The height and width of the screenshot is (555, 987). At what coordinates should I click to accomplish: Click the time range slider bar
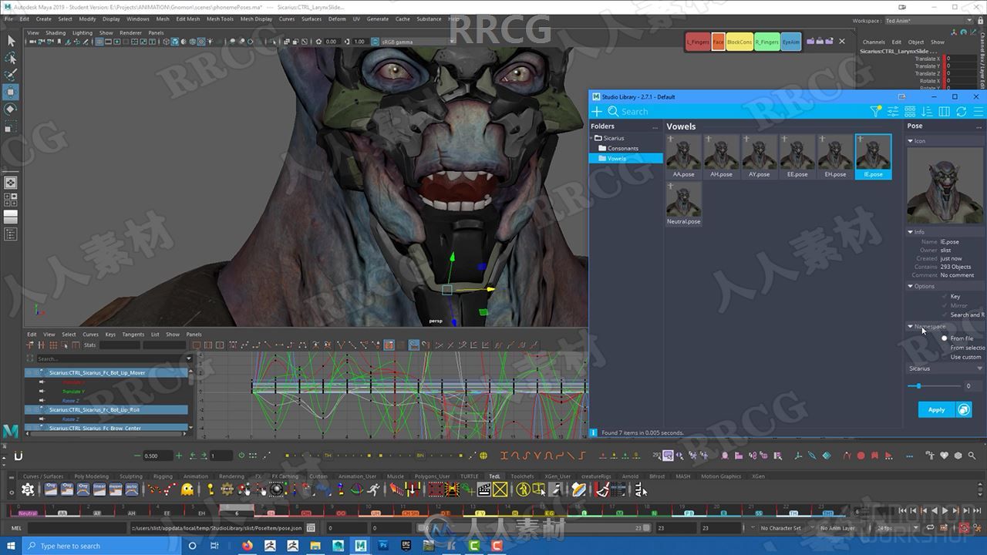[532, 528]
